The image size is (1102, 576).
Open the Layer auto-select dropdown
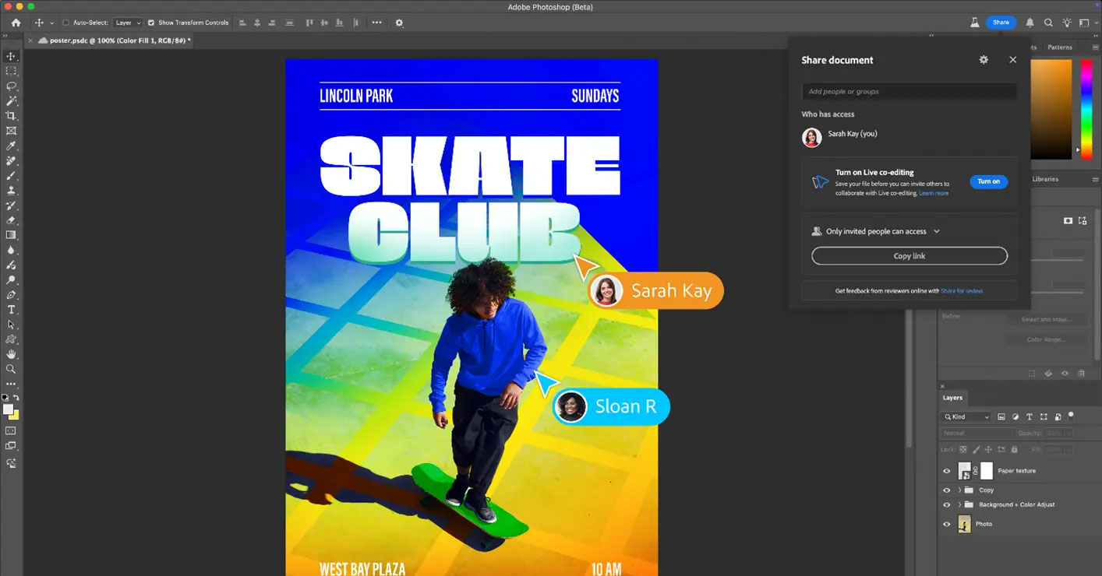128,23
